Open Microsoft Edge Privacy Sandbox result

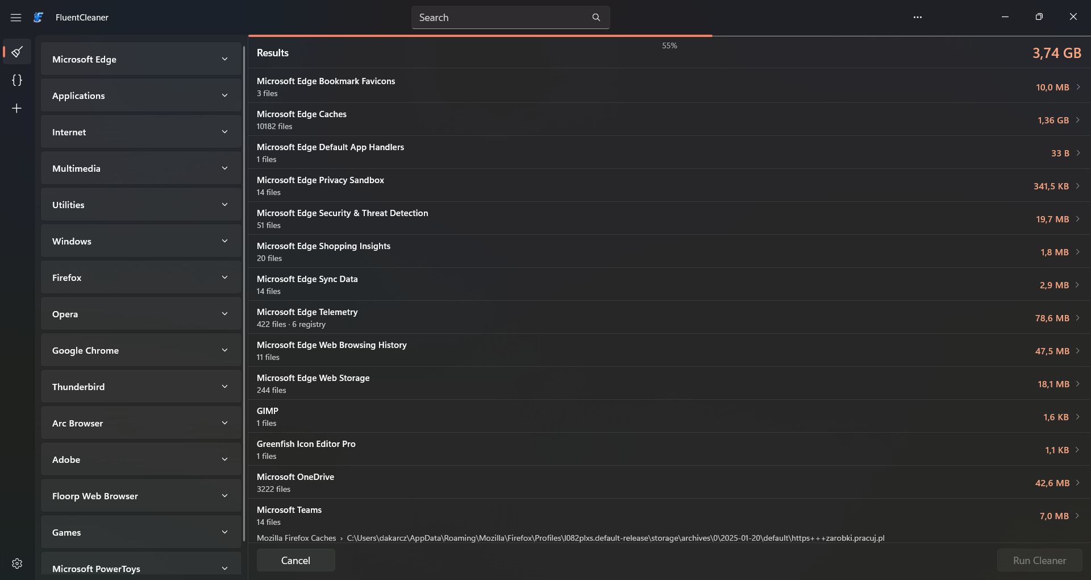coord(669,185)
